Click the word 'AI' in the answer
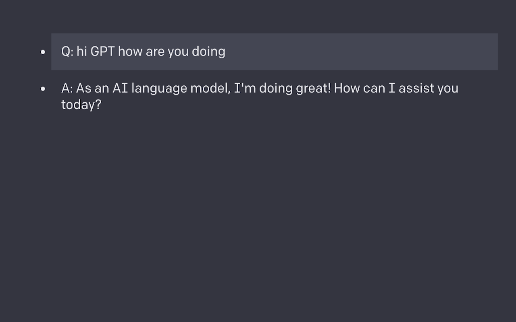 coord(120,88)
